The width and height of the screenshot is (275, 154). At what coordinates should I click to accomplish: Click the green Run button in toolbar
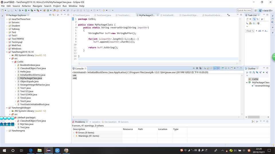25,10
